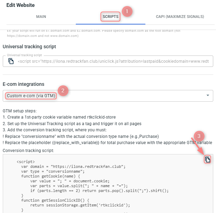Click into the Universal tracking script field
The image size is (216, 213).
tap(108, 61)
